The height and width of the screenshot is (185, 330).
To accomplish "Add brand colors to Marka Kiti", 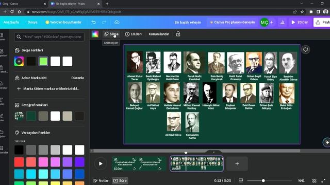I will (x=48, y=89).
